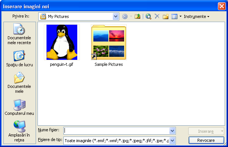Click the penguin-t.gif file name label
Viewport: 228px width, 147px height.
(61, 64)
